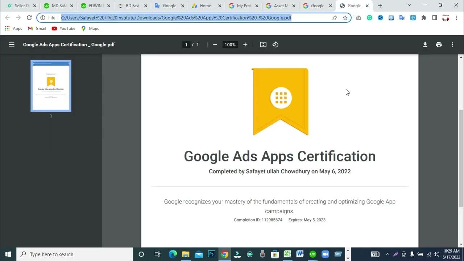464x261 pixels.
Task: Open Word from taskbar
Action: click(x=300, y=254)
